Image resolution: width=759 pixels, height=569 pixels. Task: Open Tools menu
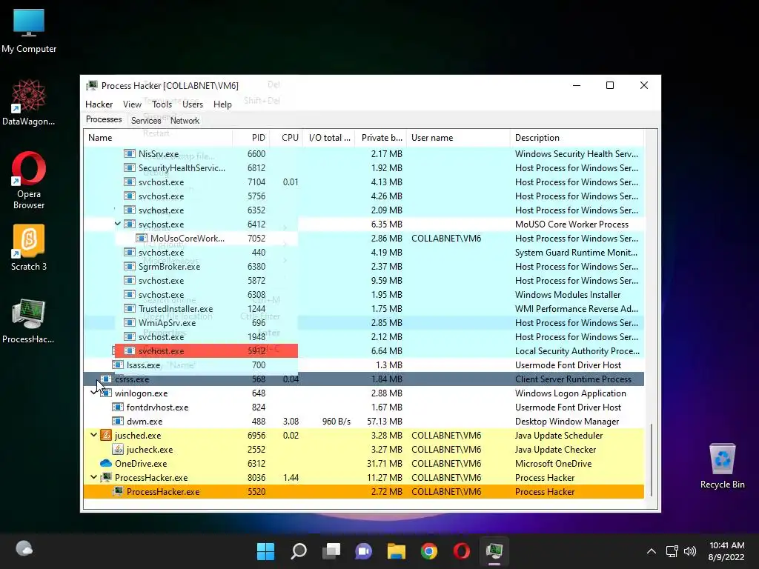tap(162, 104)
